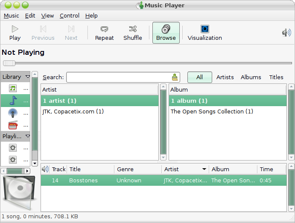
Task: Collapse the Library section in sidebar
Action: click(x=27, y=77)
